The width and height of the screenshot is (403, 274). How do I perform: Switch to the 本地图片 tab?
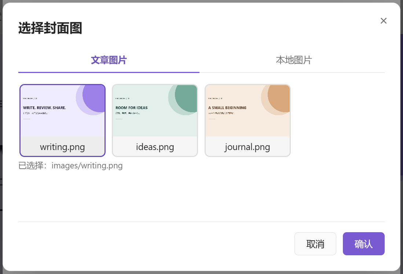(294, 60)
